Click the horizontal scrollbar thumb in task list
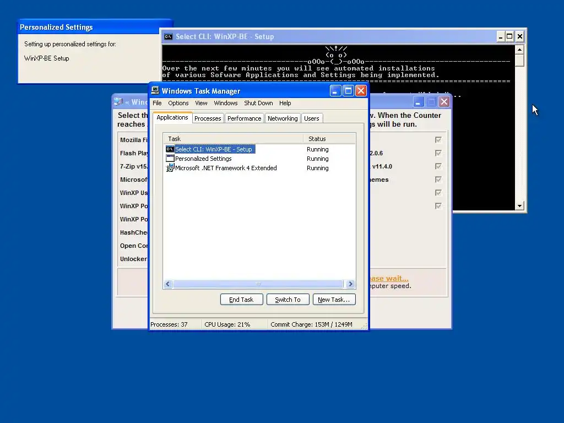 pos(258,284)
